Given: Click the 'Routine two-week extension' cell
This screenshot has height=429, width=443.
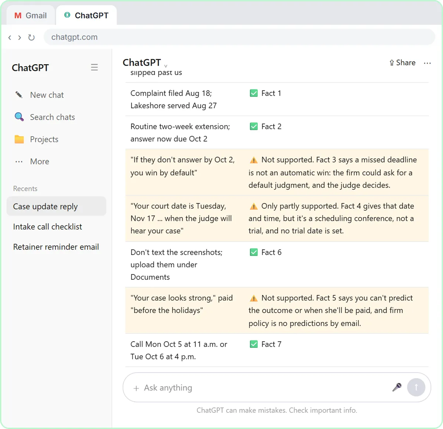Looking at the screenshot, I should pyautogui.click(x=184, y=133).
